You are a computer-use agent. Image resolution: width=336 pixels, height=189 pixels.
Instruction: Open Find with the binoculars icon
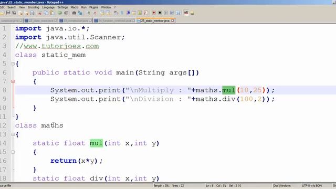[x=74, y=13]
